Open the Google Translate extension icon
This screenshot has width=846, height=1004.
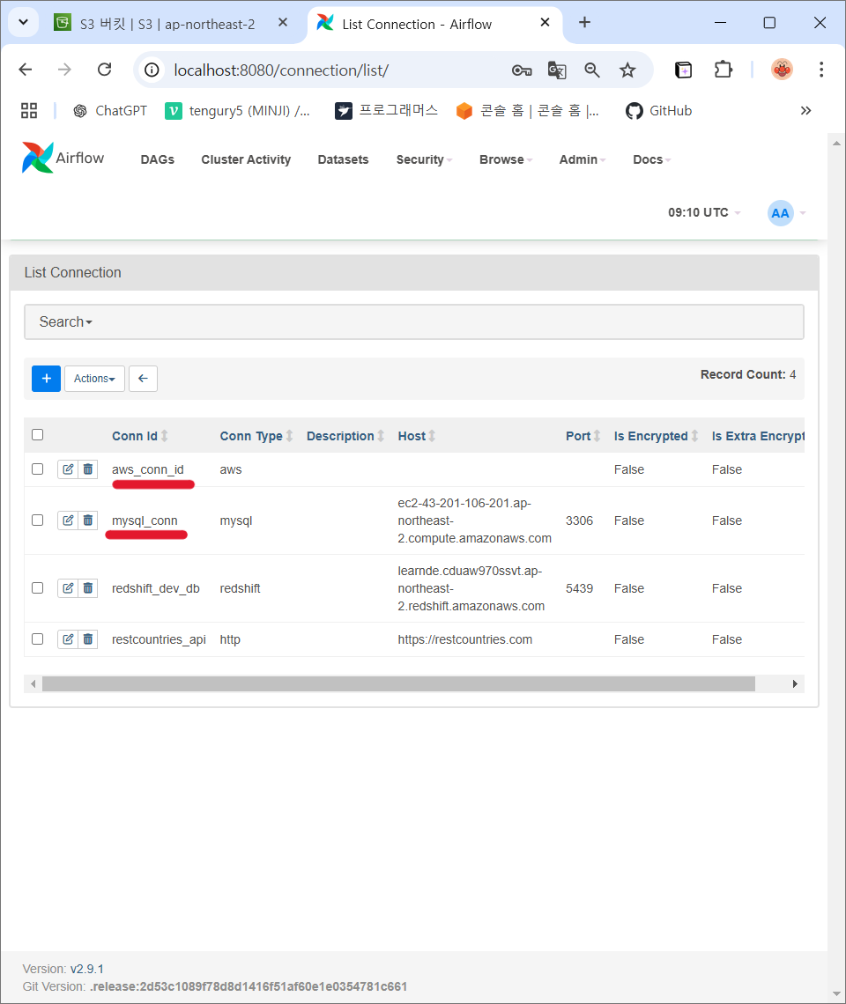pyautogui.click(x=557, y=69)
